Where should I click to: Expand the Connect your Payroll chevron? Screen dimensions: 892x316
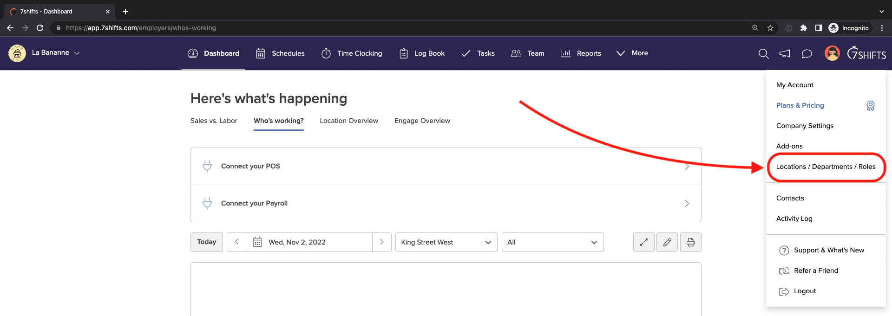click(687, 203)
